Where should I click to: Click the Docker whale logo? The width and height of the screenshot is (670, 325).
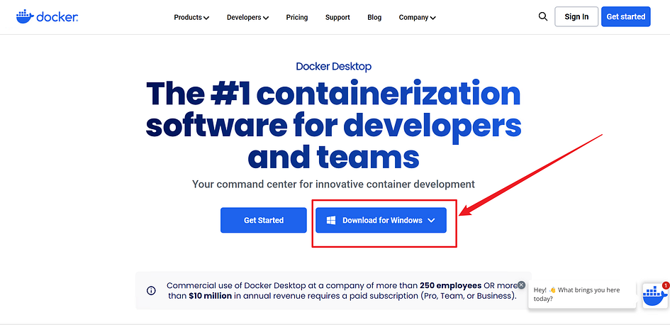click(x=47, y=17)
